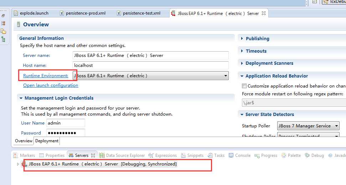Open the Startup Poller dropdown
The image size is (346, 185).
pyautogui.click(x=308, y=126)
